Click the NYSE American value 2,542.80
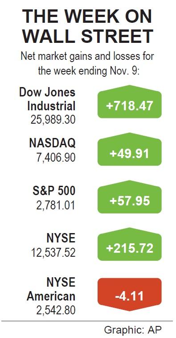 [x=56, y=310]
